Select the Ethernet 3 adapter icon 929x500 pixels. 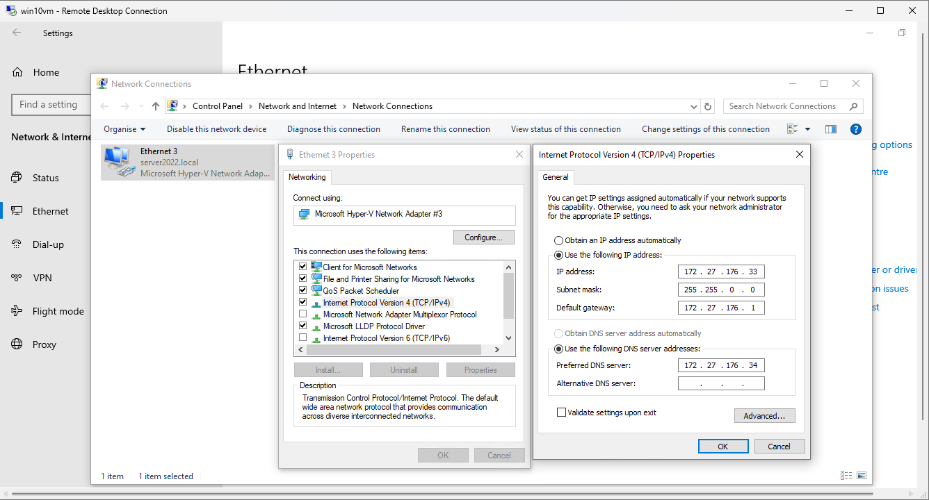click(119, 162)
